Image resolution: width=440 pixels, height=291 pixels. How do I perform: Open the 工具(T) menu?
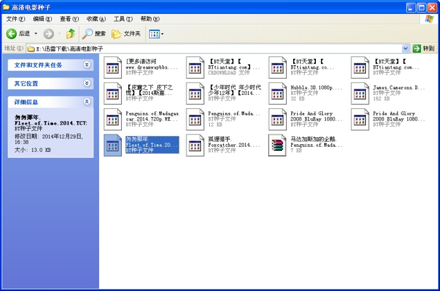click(x=123, y=19)
